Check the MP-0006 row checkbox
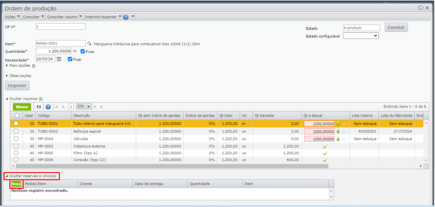Image resolution: width=435 pixels, height=207 pixels. point(16,160)
